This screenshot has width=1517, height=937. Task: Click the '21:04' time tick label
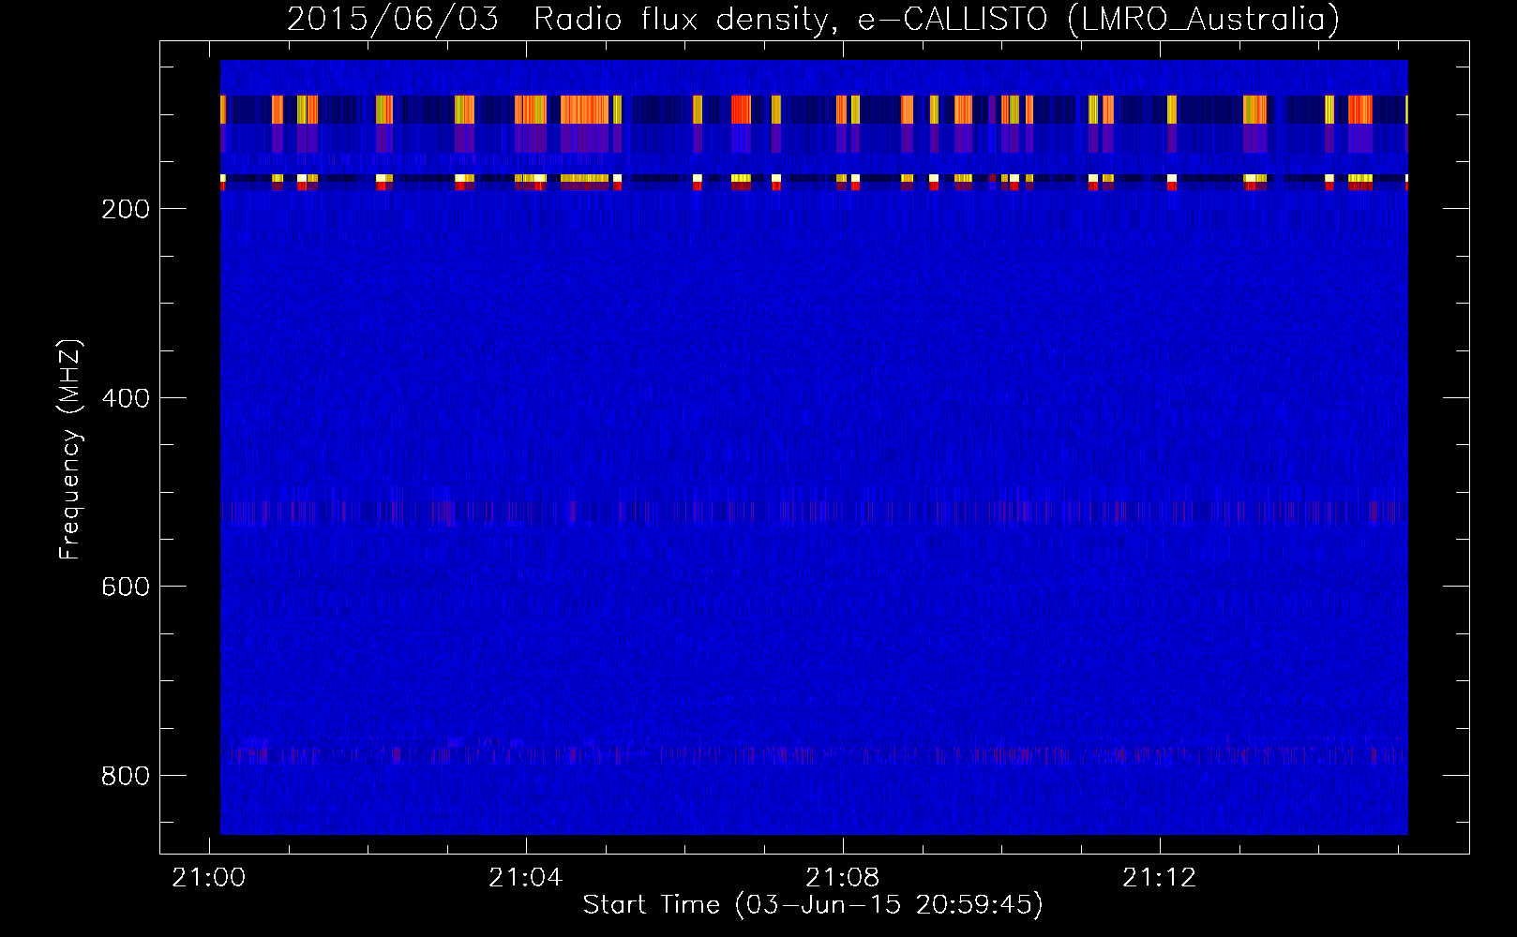coord(525,877)
